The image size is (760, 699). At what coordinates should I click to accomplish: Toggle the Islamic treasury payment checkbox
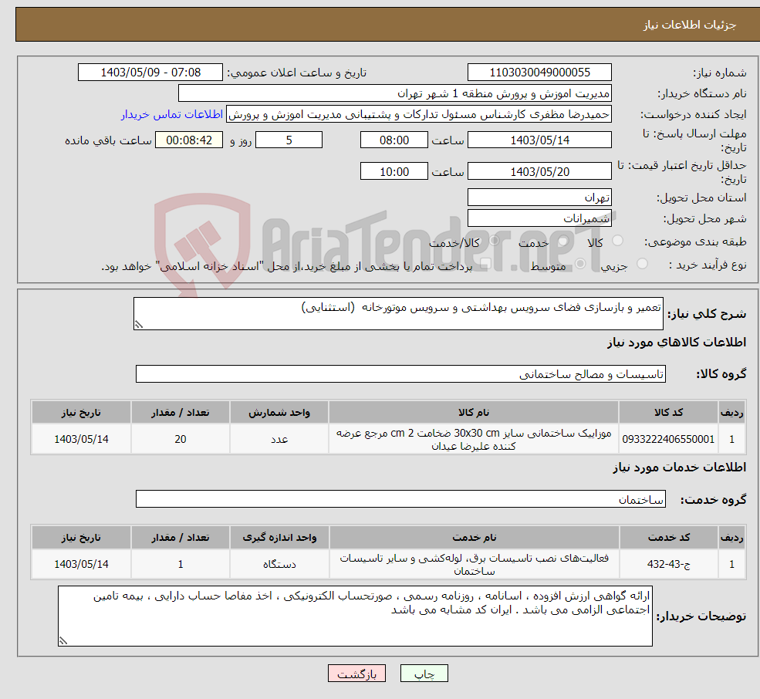coord(485,264)
